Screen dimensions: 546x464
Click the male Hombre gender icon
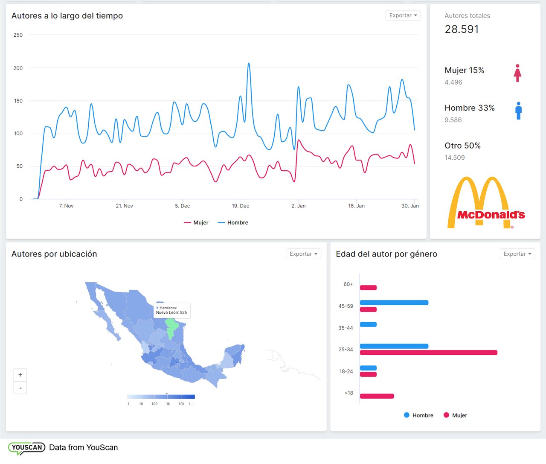(x=518, y=111)
